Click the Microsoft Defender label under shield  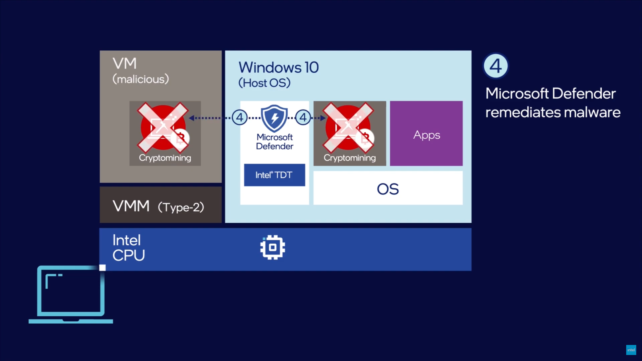[x=275, y=142]
